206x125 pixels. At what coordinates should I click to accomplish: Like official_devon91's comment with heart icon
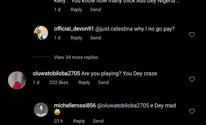tap(192, 34)
